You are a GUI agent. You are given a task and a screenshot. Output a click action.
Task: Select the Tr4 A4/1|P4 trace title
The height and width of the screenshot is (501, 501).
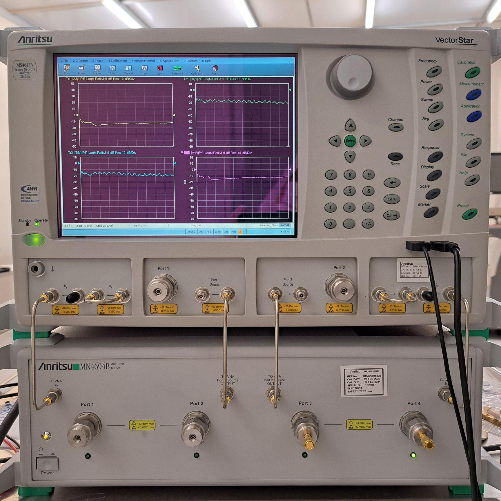[x=219, y=153]
